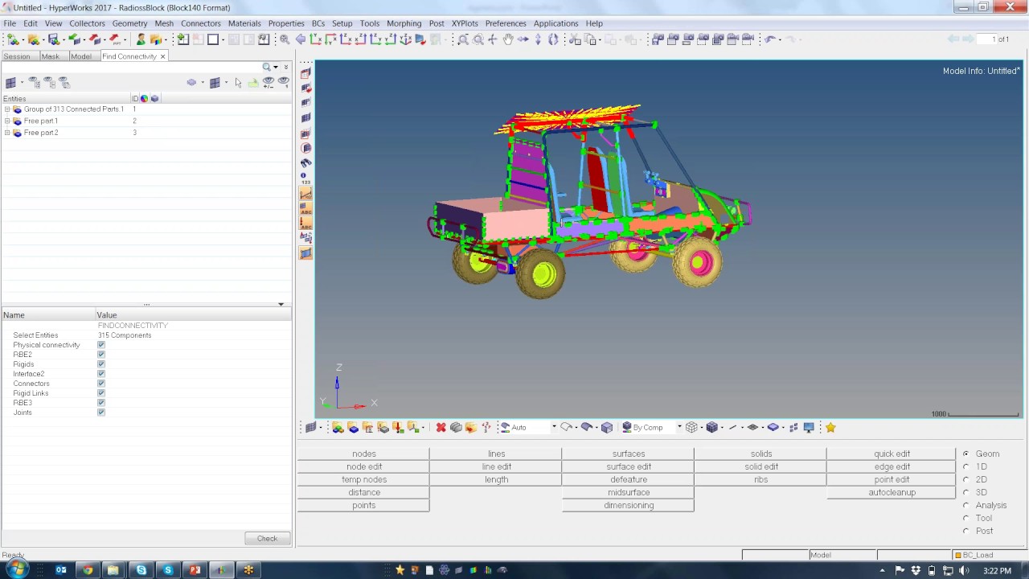Click the User Profiles person icon
The image size is (1029, 579).
[x=141, y=39]
